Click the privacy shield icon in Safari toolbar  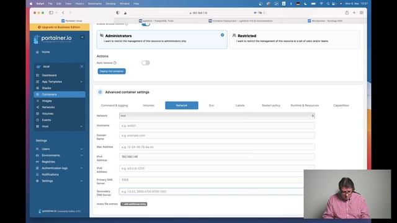pos(118,12)
